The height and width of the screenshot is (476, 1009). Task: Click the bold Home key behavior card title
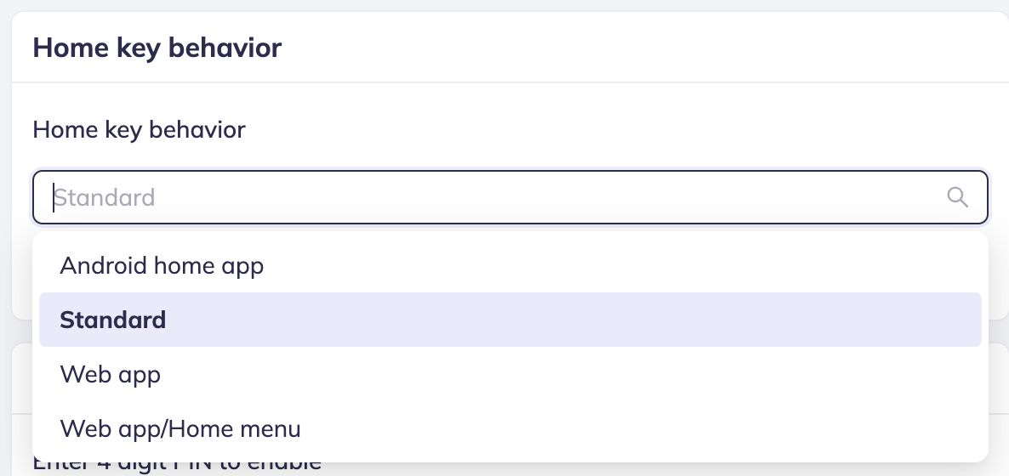(x=157, y=48)
